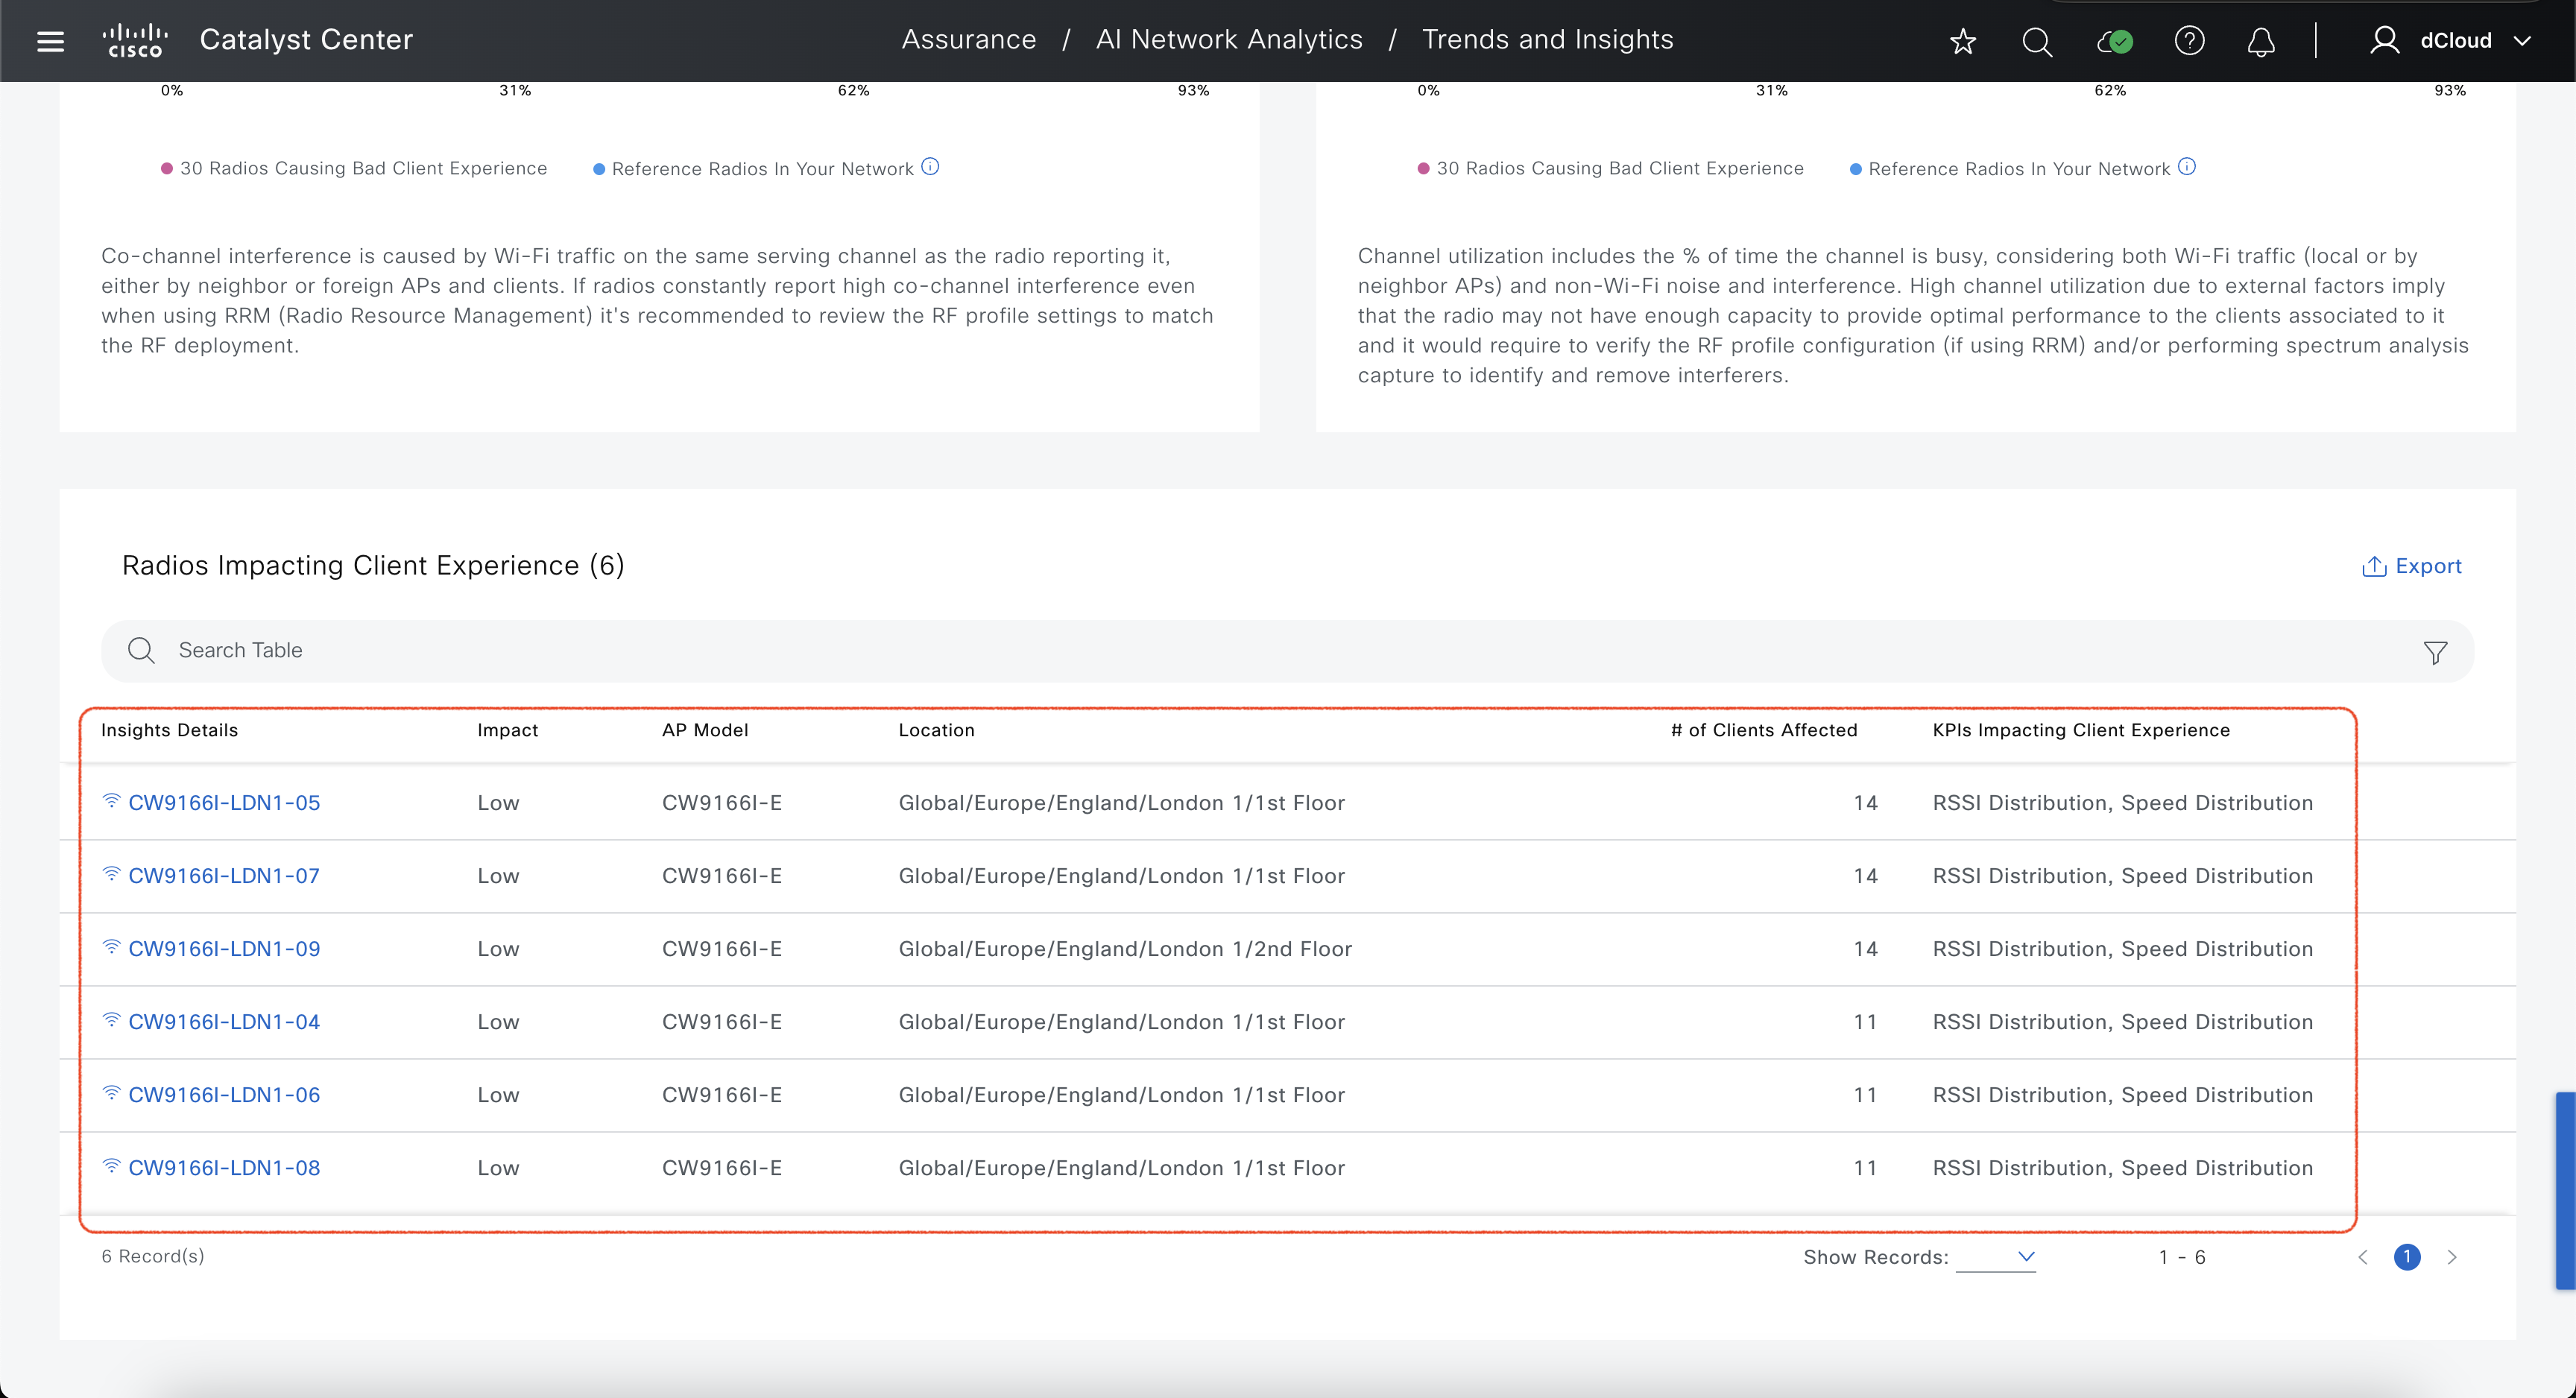Sort by Location column header
2576x1398 pixels.
pos(936,730)
